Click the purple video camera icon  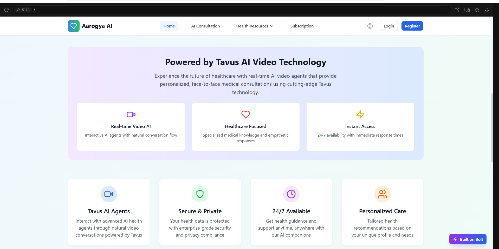(131, 114)
